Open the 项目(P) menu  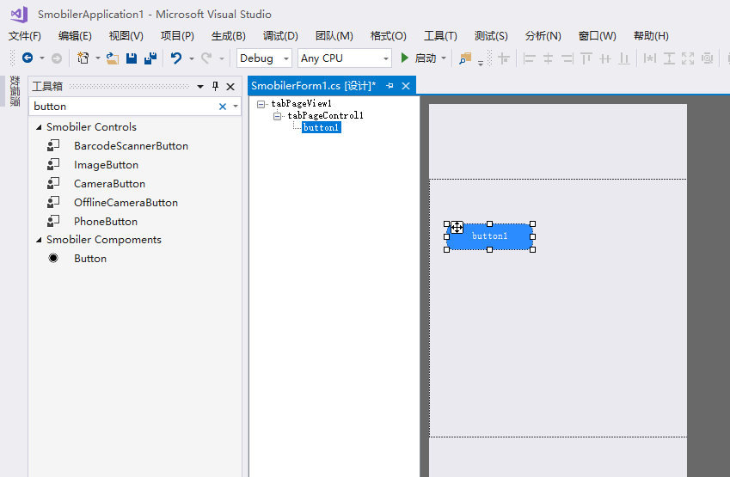coord(177,36)
